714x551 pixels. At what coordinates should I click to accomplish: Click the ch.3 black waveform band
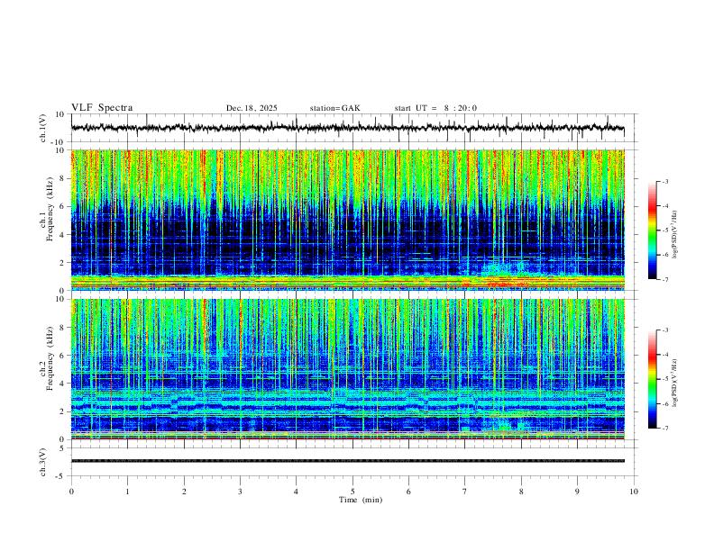pyautogui.click(x=347, y=461)
